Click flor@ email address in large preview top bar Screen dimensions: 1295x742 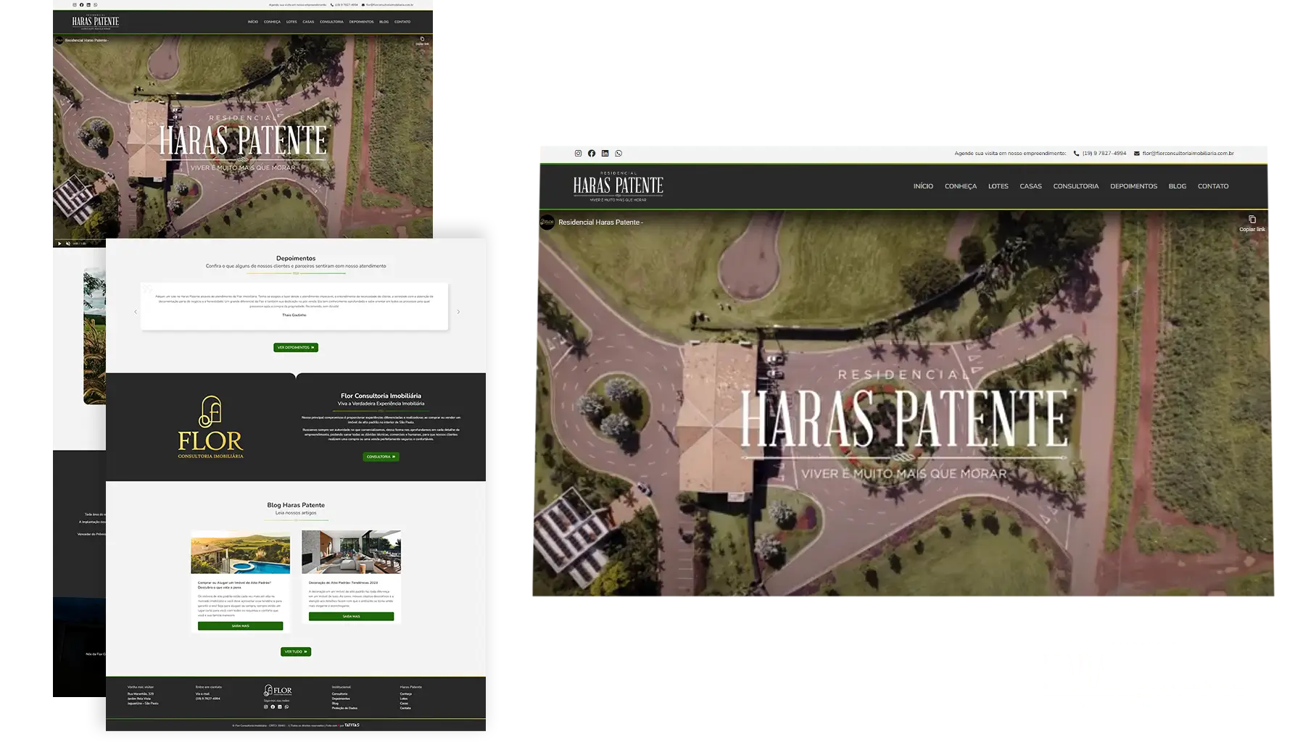1188,154
